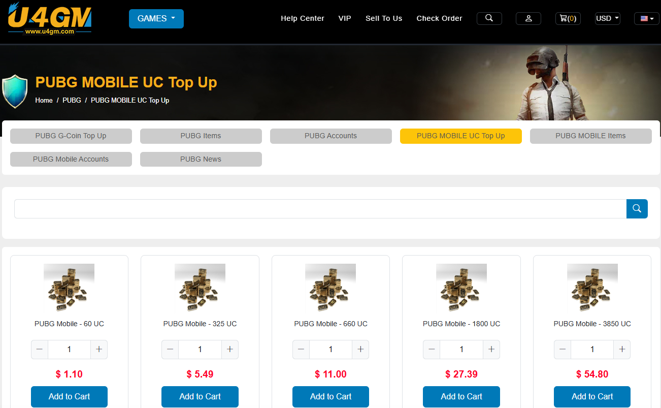Click minus button for 1800 UC
The height and width of the screenshot is (408, 661).
coord(432,350)
